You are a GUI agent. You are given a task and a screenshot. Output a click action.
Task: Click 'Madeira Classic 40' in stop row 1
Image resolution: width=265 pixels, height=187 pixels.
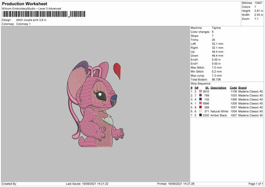pos(250,91)
